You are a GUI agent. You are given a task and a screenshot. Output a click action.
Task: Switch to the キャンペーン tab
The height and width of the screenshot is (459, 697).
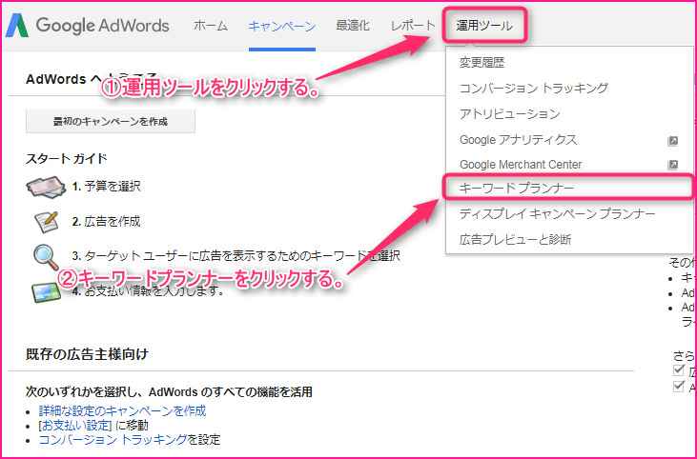tap(282, 27)
